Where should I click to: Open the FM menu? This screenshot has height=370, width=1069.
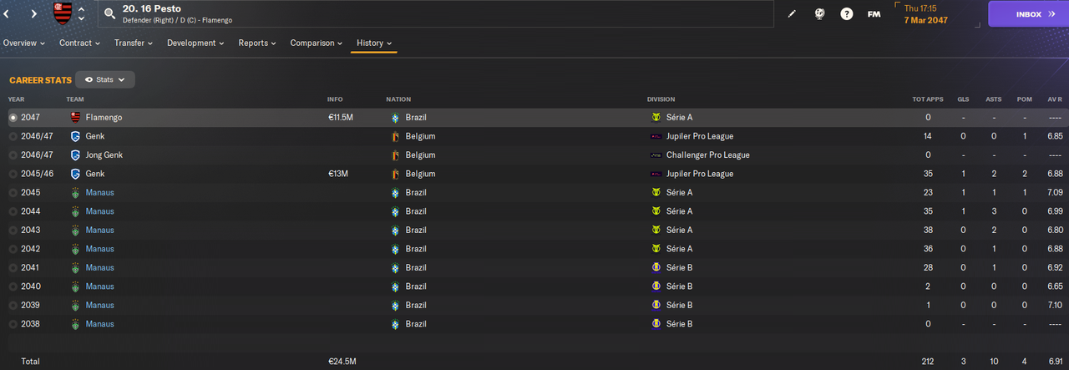874,14
